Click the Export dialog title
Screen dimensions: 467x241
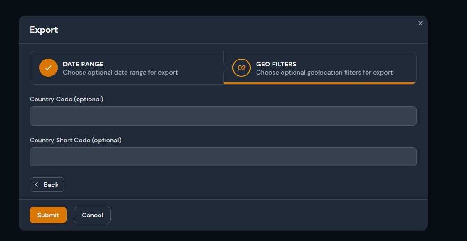(x=44, y=30)
